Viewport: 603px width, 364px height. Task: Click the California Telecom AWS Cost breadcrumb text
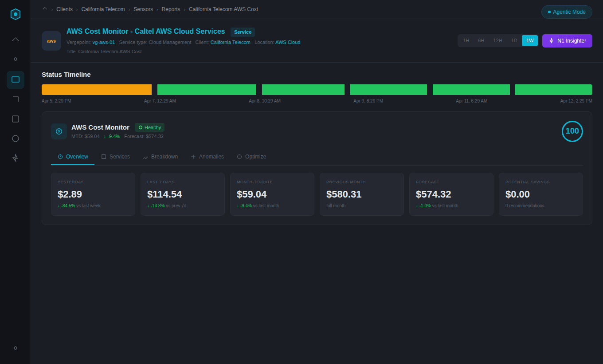[x=223, y=9]
